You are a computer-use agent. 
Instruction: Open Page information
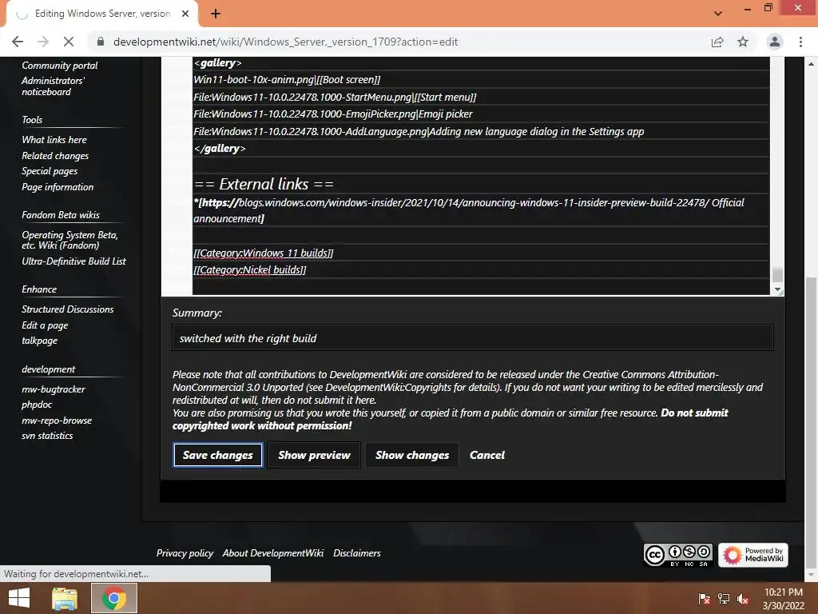(x=58, y=187)
